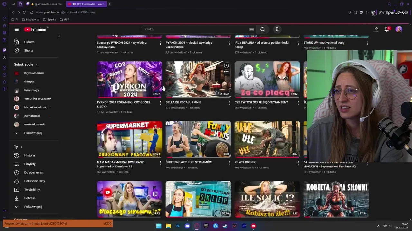Reload the page in browser
Screen dimensions: 412x231
(24, 12)
